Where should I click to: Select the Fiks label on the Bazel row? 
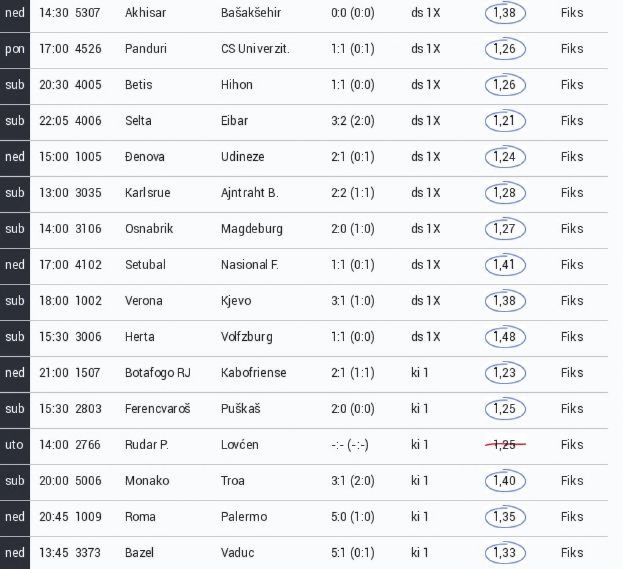click(572, 552)
